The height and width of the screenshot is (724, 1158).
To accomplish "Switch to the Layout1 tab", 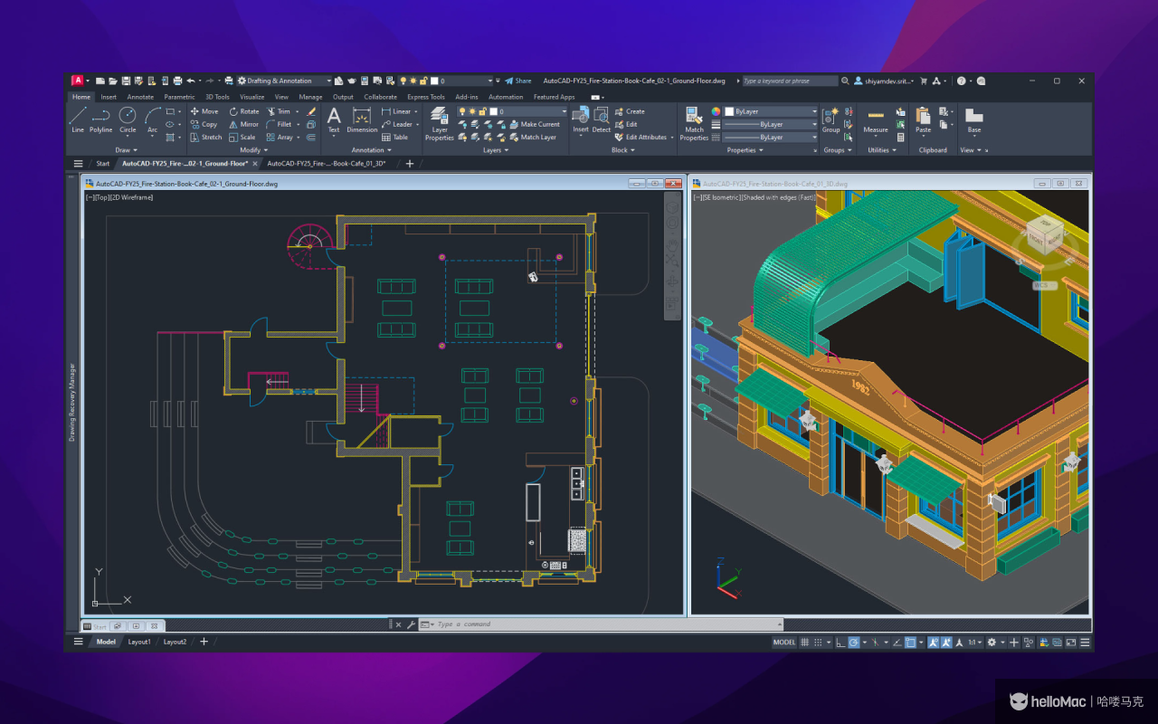I will (139, 642).
